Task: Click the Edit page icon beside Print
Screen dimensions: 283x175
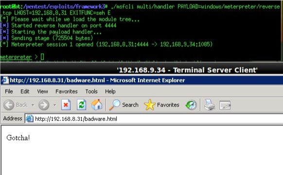Action: pos(225,105)
